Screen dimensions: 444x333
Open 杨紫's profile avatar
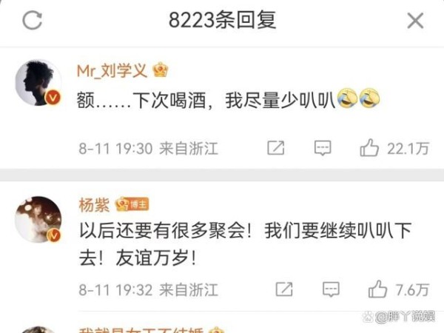point(38,220)
